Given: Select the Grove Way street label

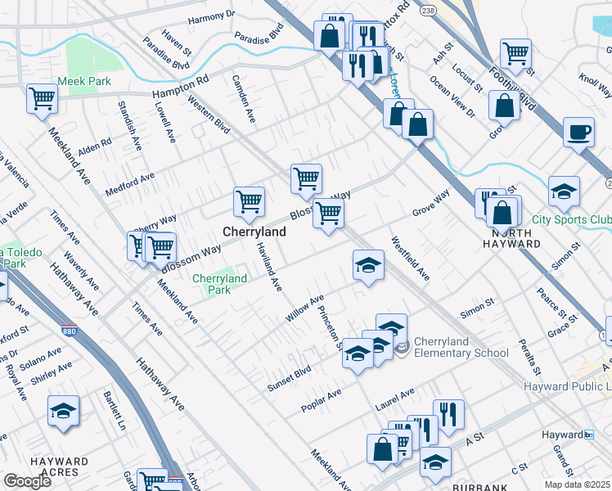Looking at the screenshot, I should 431,203.
